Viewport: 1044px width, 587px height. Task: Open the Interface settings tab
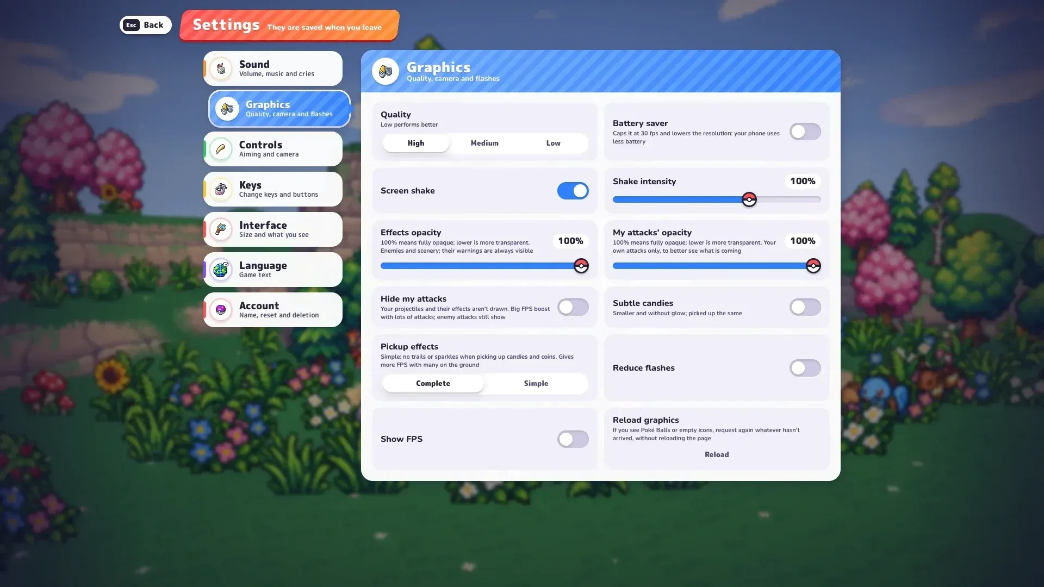(273, 229)
